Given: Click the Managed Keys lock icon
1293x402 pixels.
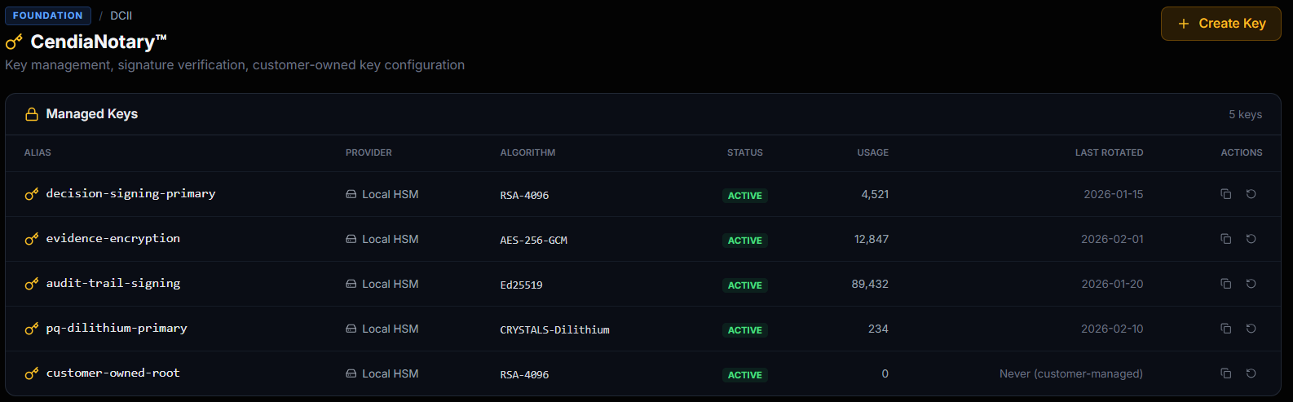Looking at the screenshot, I should pyautogui.click(x=32, y=114).
